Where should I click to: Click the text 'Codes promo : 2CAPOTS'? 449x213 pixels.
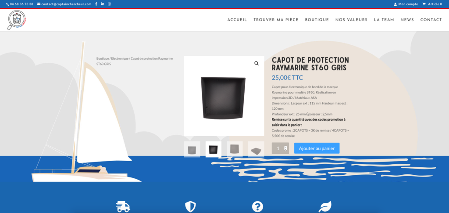point(289,130)
